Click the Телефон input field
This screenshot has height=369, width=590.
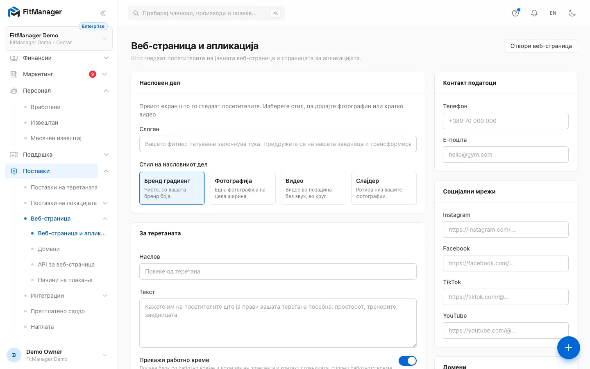click(506, 121)
